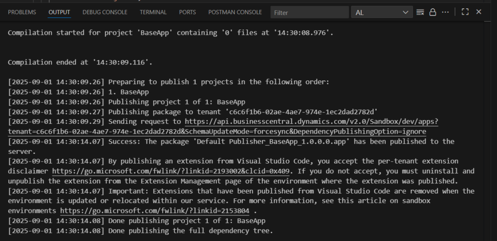Viewport: 497px width, 241px height.
Task: Open the Debug Console tab
Action: tap(105, 12)
